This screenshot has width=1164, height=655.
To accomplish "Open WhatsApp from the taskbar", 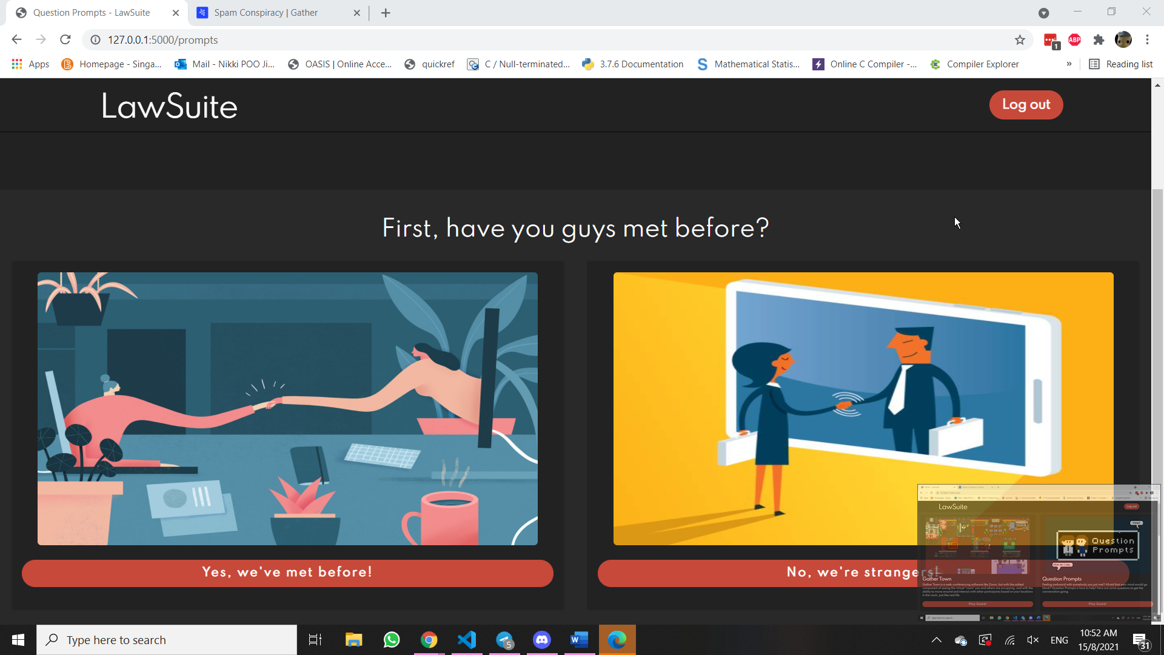I will 392,640.
